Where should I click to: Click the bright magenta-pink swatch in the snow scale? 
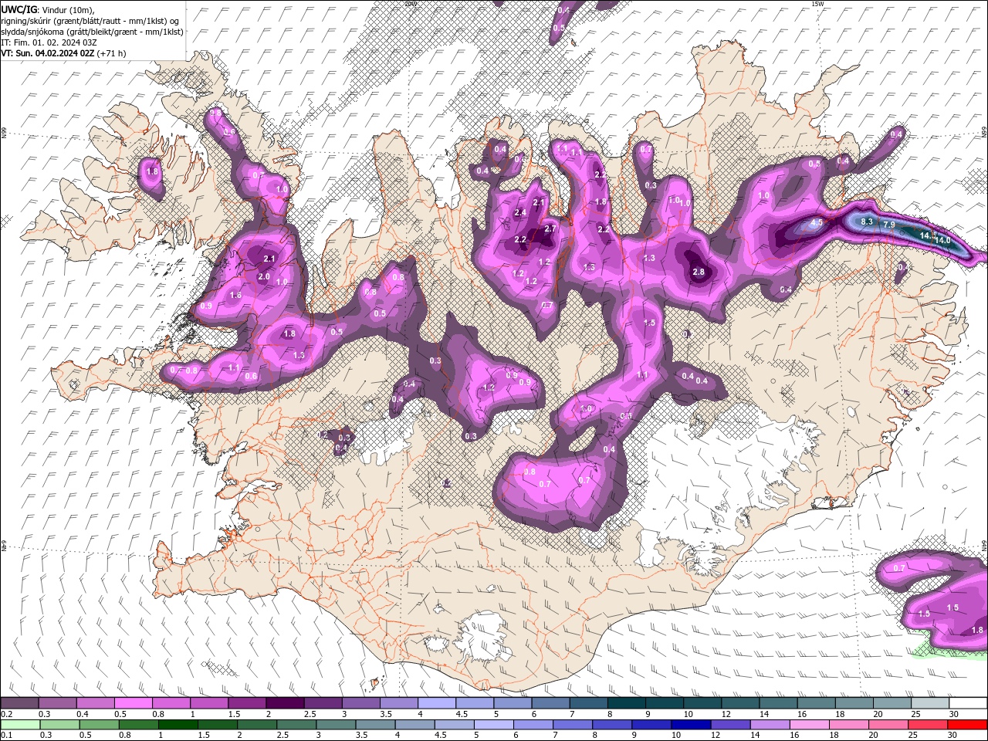[133, 703]
